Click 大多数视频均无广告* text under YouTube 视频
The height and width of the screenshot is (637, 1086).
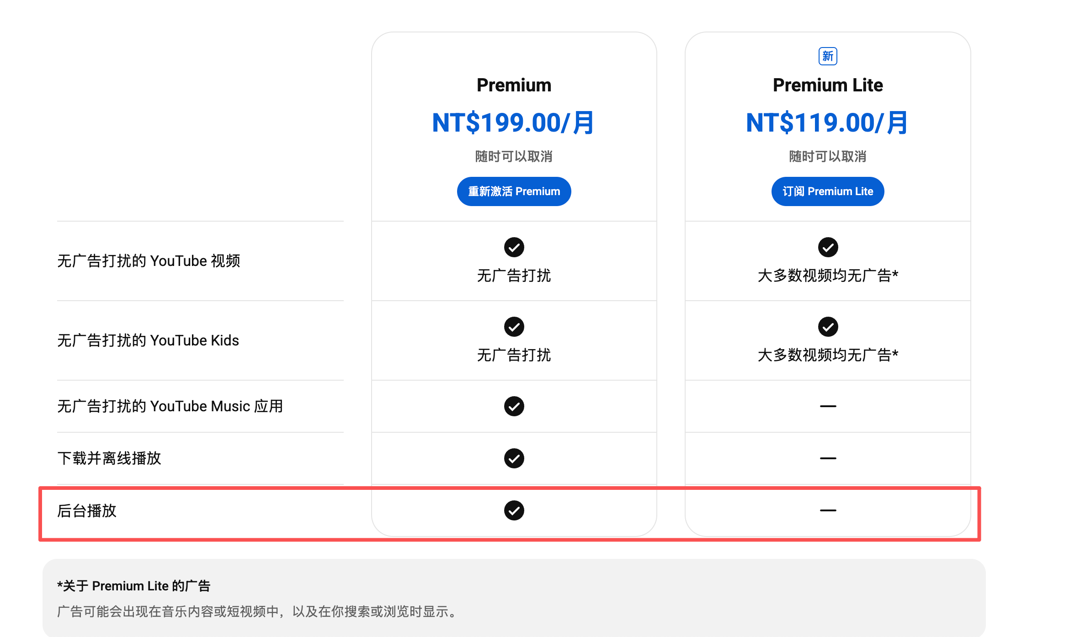click(827, 276)
